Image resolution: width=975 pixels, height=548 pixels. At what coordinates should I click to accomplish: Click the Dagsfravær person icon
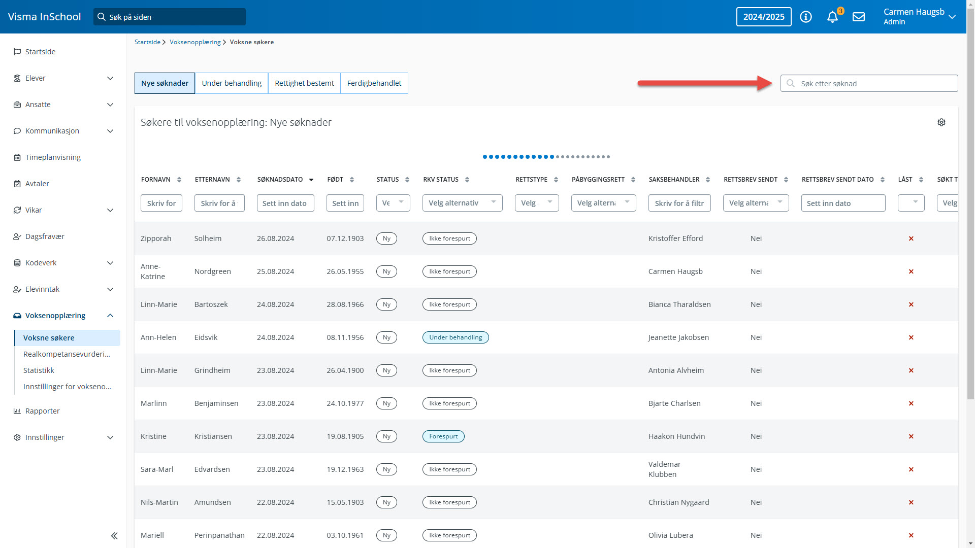[17, 236]
